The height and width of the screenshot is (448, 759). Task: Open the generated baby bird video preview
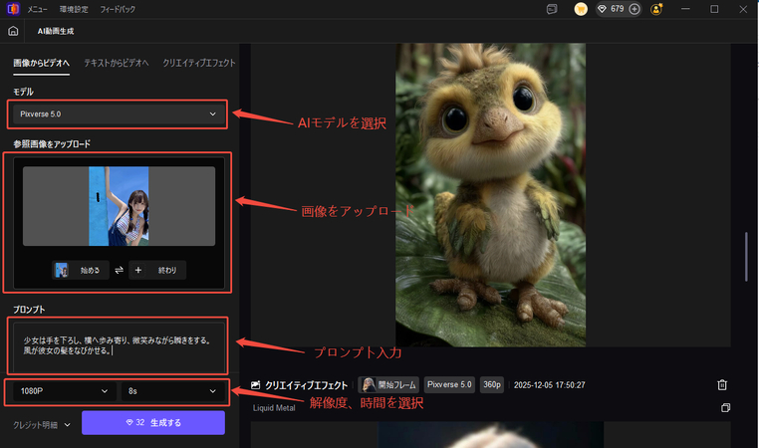(x=490, y=194)
